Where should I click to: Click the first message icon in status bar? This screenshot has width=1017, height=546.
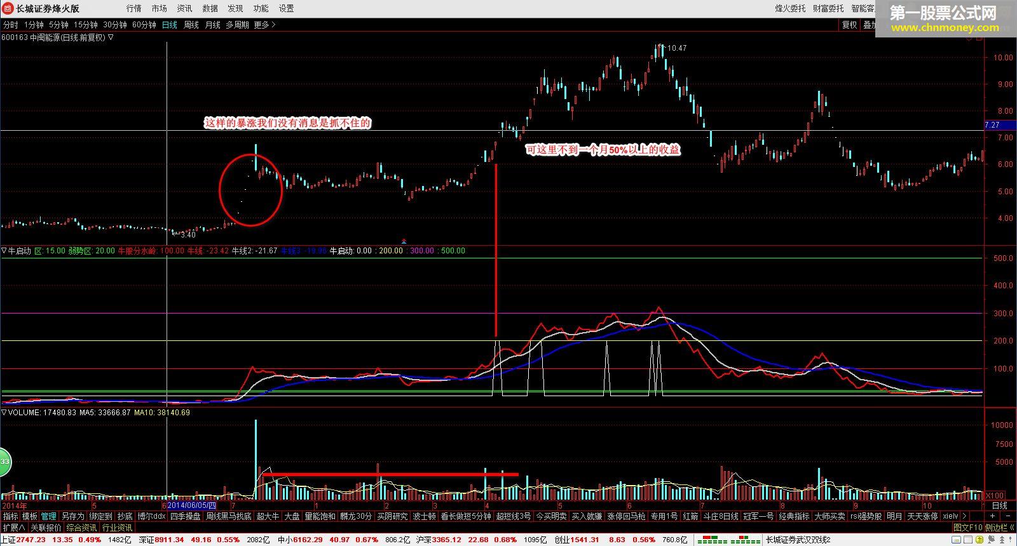957,540
